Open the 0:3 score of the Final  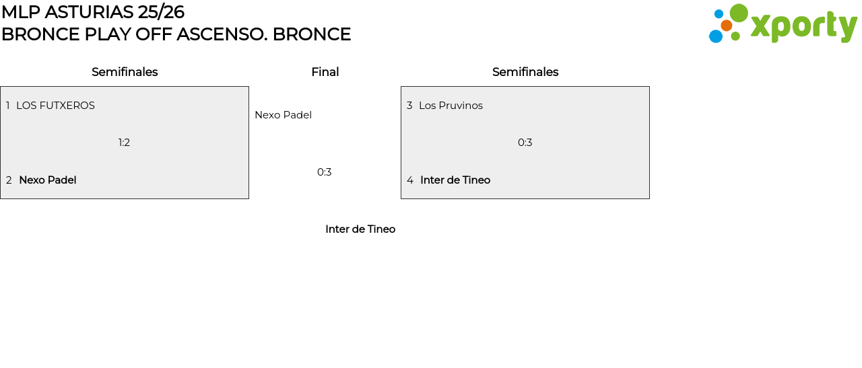[x=325, y=172]
